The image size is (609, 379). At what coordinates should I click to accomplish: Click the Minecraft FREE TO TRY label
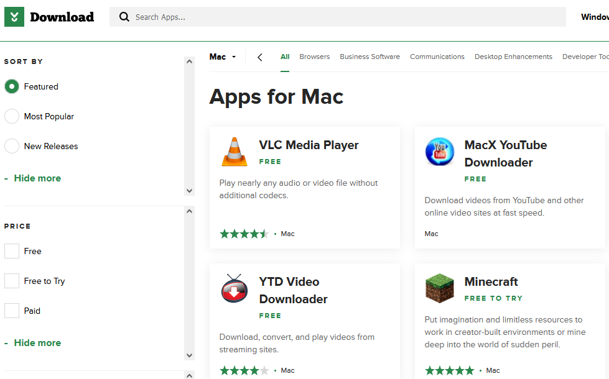(x=493, y=298)
